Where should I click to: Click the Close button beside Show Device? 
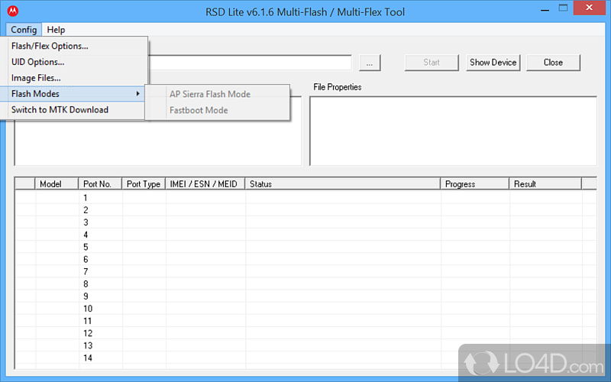553,63
